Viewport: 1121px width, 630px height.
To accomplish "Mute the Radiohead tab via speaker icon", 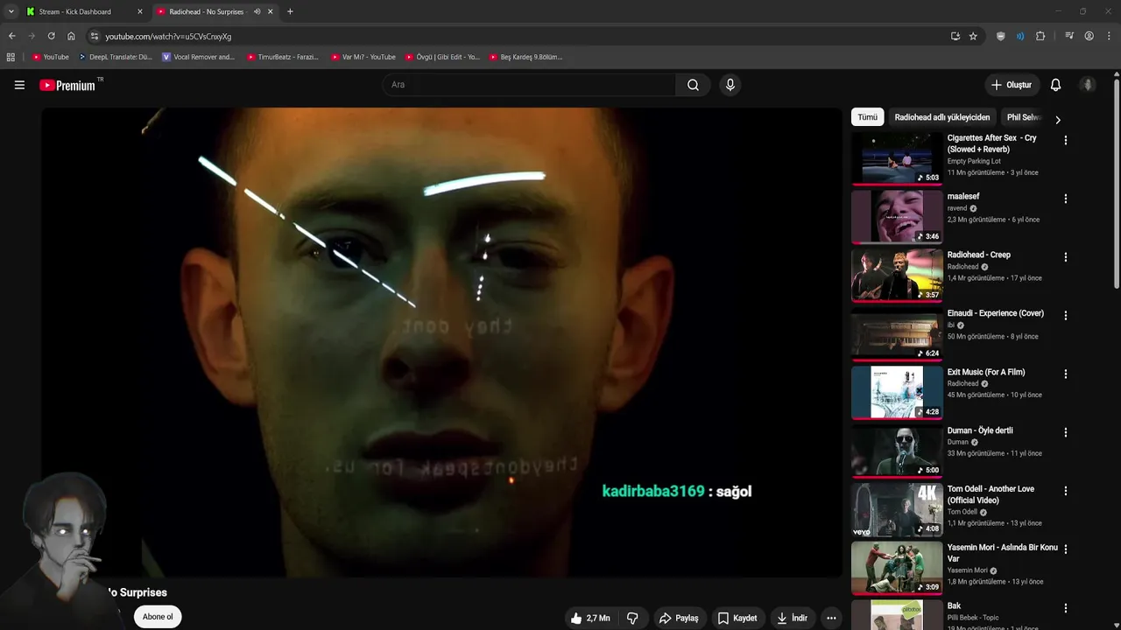I will pyautogui.click(x=257, y=11).
